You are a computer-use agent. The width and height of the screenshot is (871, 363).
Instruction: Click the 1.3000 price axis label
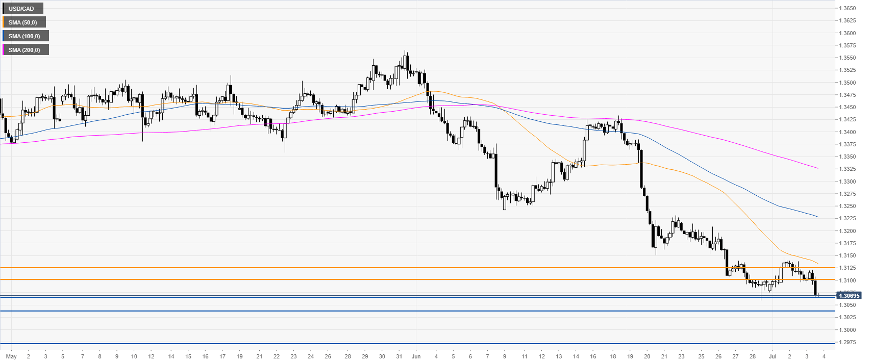click(848, 330)
